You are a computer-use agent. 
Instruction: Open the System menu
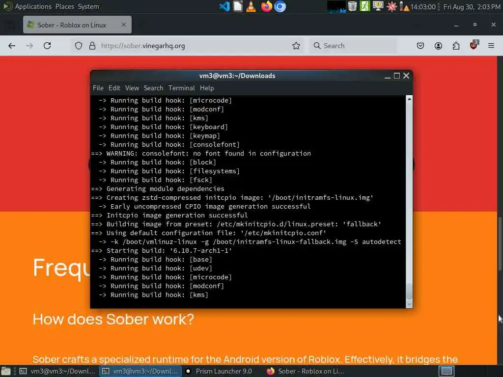(88, 6)
